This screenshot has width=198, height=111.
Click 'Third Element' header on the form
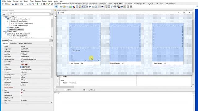click(158, 63)
